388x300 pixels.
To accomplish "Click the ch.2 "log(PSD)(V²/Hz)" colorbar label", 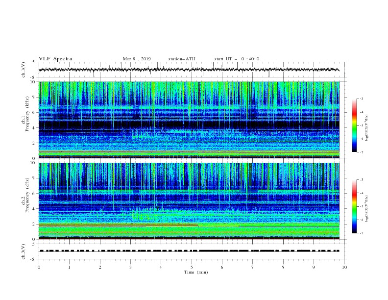I will 367,209.
